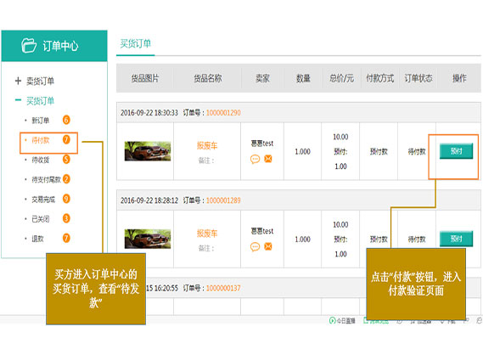The image size is (483, 338).
Task: Click the 卖家 column header
Action: pyautogui.click(x=262, y=78)
